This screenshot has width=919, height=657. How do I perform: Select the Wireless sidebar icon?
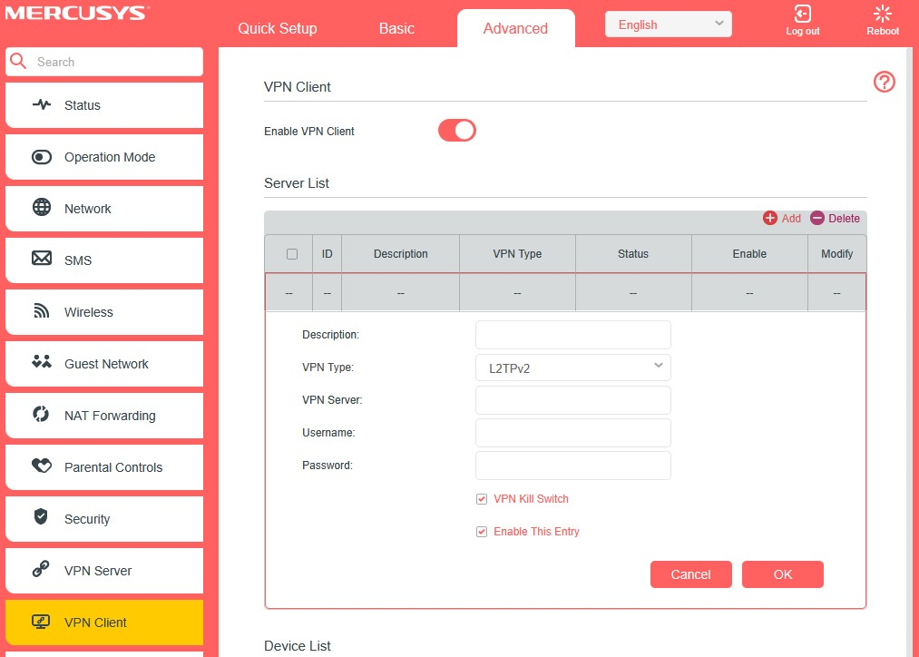click(41, 312)
